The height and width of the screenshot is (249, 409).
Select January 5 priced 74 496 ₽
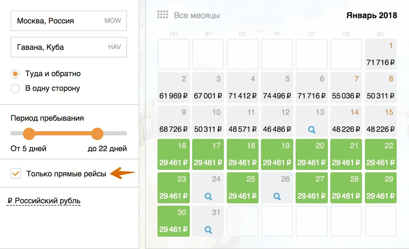(x=277, y=88)
